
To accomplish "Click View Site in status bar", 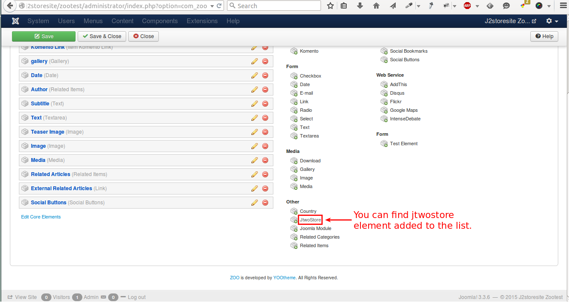I will click(x=22, y=297).
